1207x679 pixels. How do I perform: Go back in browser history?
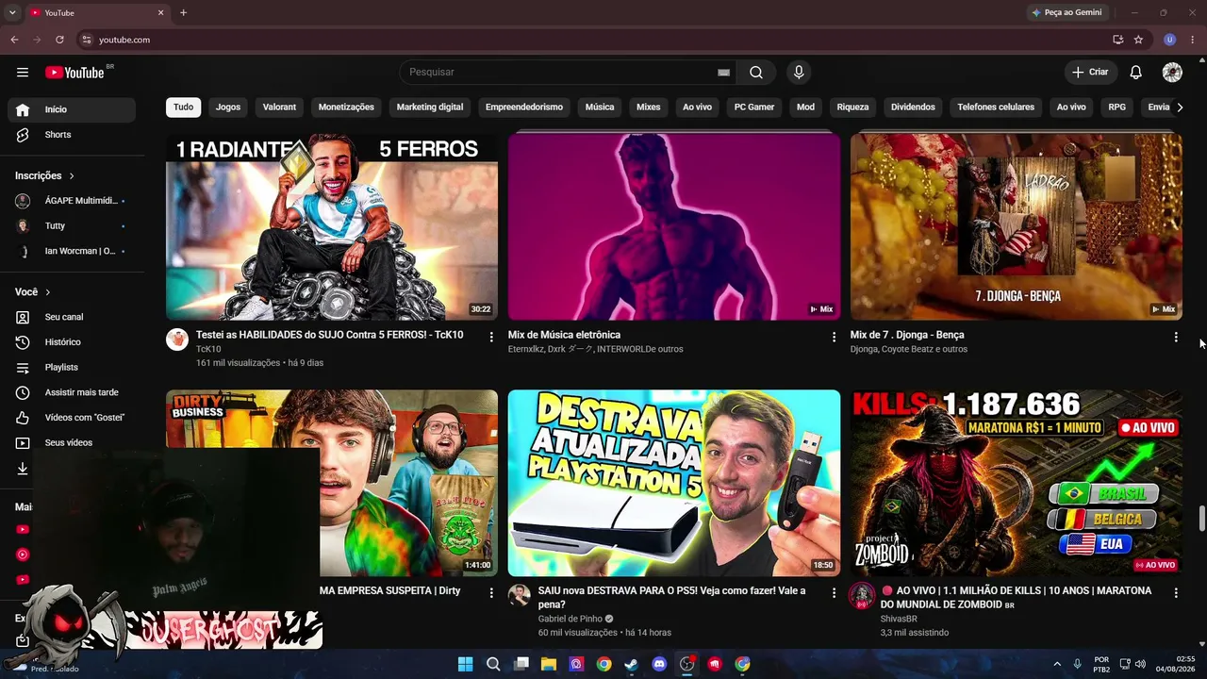click(x=14, y=40)
